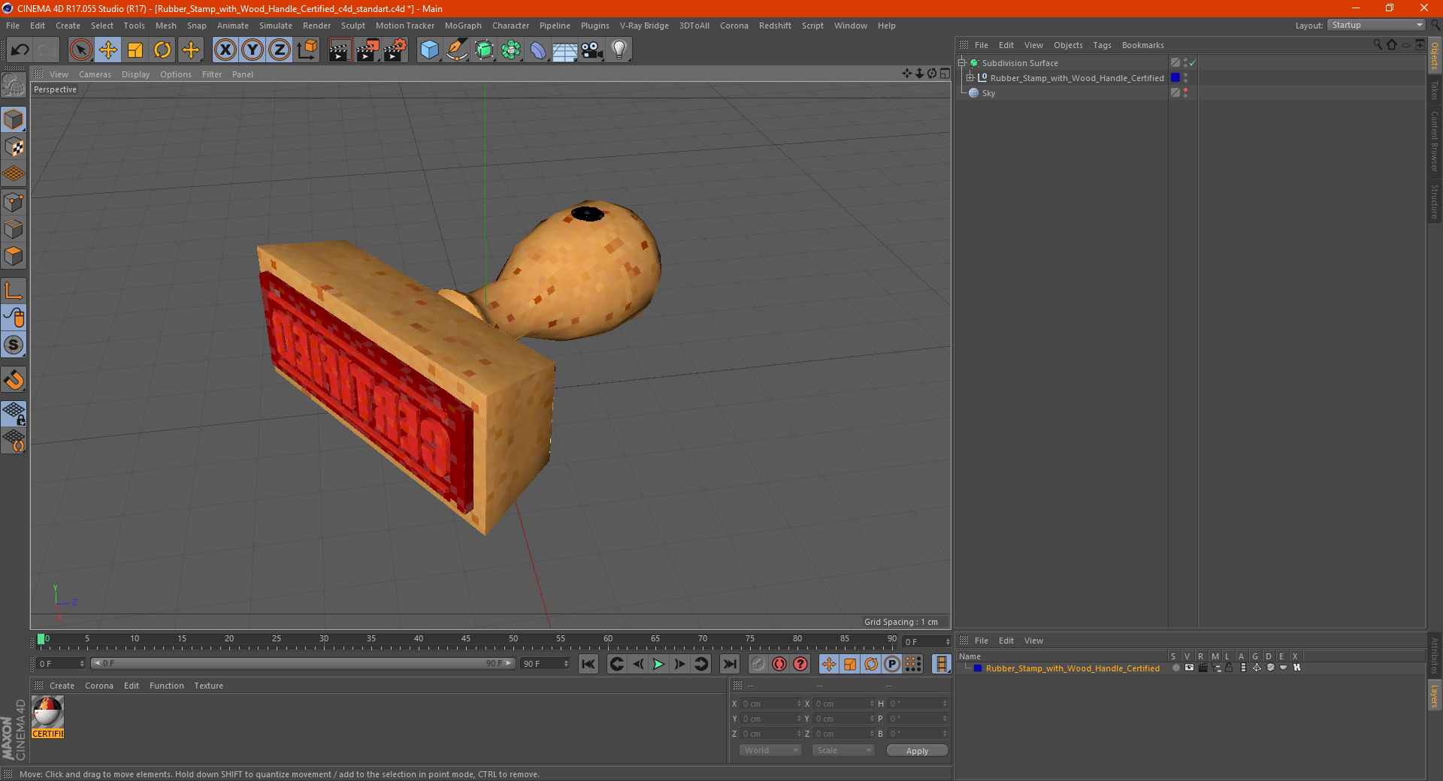Select the Live Selection tool
The height and width of the screenshot is (781, 1443).
[80, 50]
